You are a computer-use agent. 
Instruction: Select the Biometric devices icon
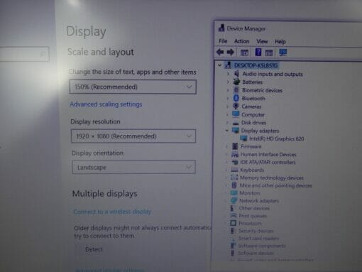click(x=236, y=90)
